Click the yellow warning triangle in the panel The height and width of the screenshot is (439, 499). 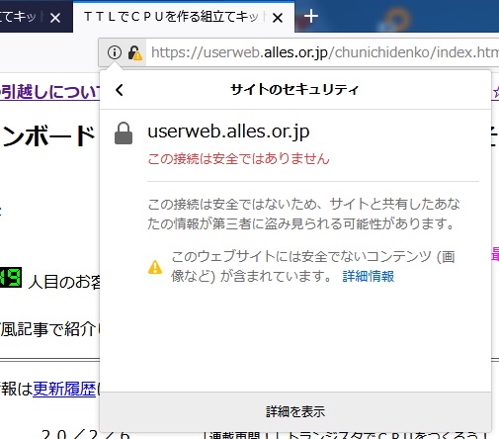(x=155, y=267)
